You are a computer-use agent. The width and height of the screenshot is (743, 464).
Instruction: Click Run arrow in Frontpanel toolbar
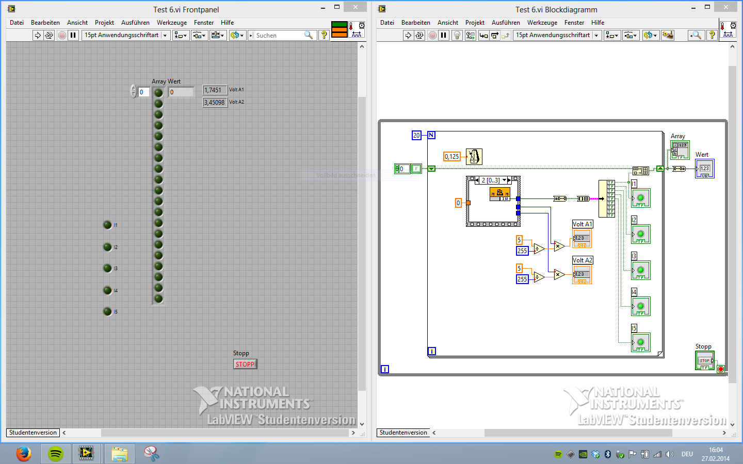coord(37,35)
